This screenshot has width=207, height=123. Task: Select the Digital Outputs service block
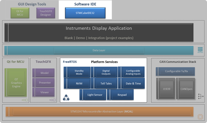[104, 72]
